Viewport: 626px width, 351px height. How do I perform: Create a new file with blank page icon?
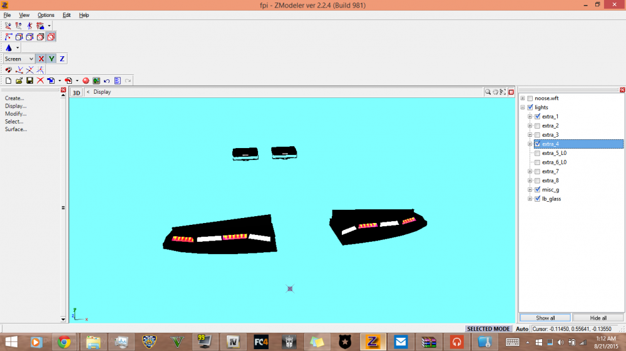click(8, 81)
